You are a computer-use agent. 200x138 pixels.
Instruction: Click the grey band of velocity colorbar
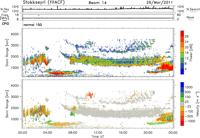[182, 104]
